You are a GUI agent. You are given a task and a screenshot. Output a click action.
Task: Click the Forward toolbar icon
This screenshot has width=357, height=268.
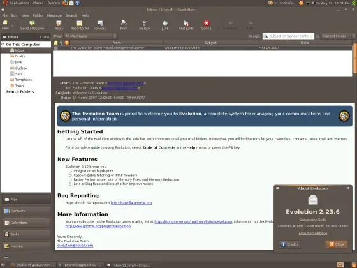[100, 23]
